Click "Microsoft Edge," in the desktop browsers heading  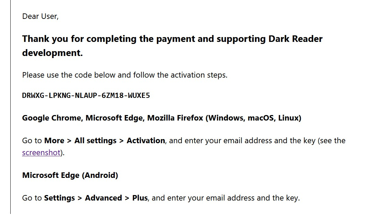pos(115,118)
